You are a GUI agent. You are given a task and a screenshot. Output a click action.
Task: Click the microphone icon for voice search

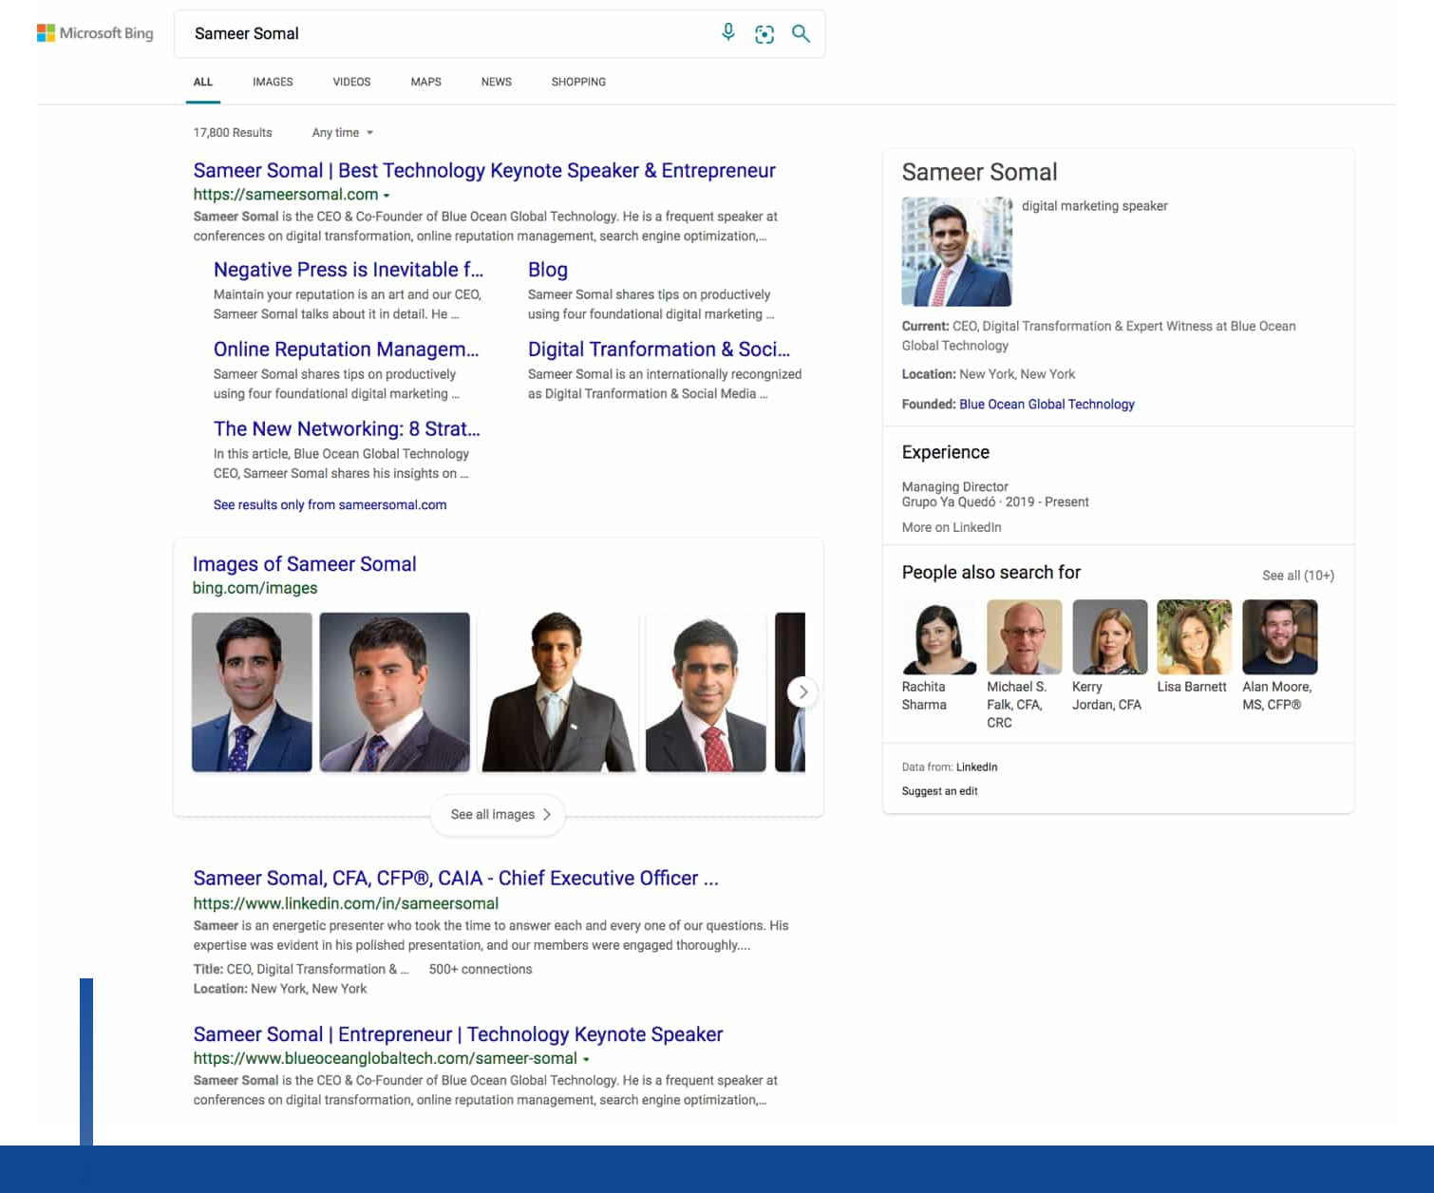727,32
